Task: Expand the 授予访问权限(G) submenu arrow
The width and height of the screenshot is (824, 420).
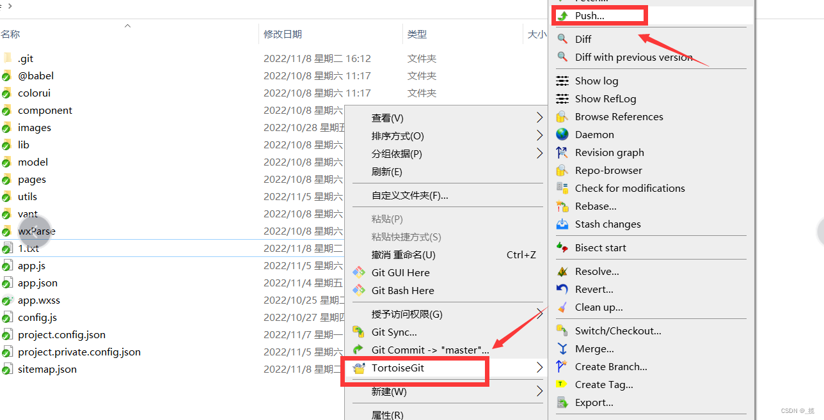Action: (x=539, y=314)
